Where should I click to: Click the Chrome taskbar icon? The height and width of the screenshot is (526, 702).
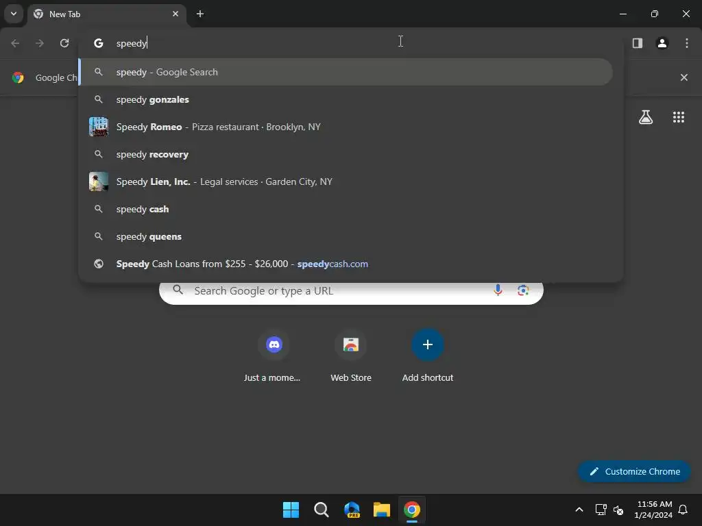point(412,510)
